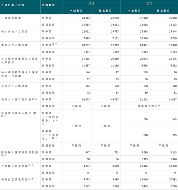Click the value 716 cell
Screen dimensions: 178x190
[135, 119]
